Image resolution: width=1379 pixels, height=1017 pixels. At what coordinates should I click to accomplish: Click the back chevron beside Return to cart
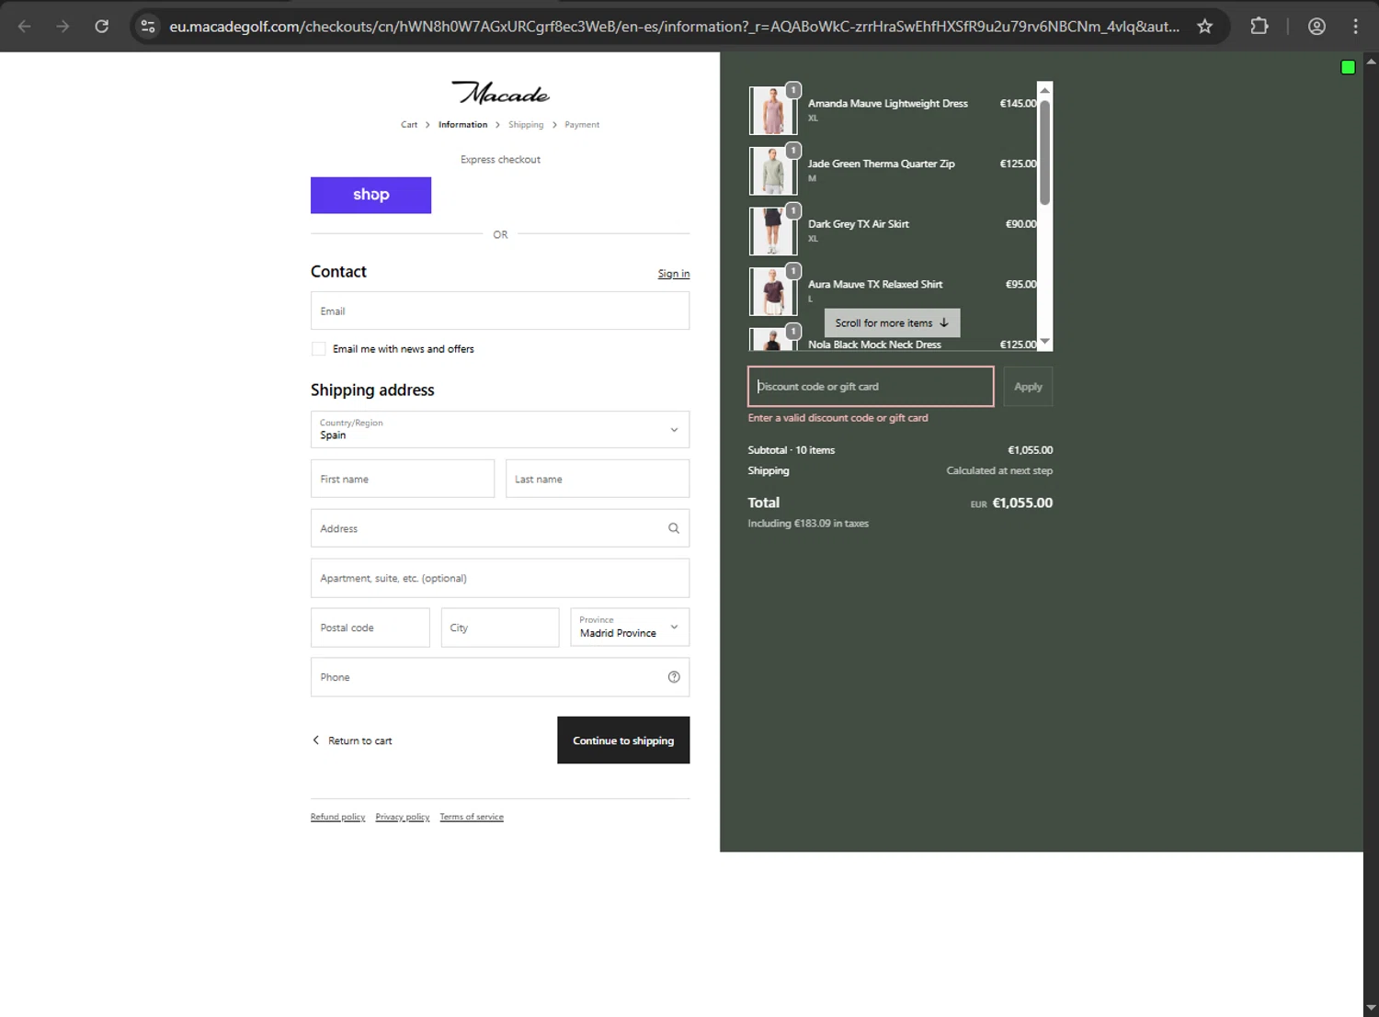(316, 740)
